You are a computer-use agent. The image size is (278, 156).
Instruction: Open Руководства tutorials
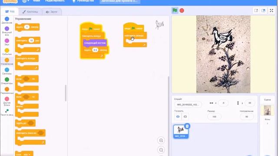click(83, 1)
